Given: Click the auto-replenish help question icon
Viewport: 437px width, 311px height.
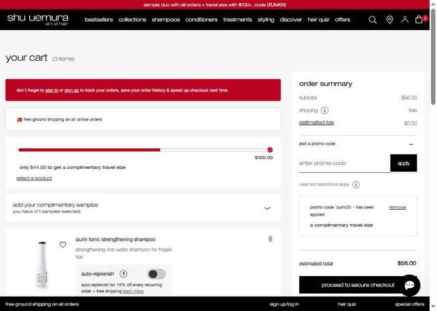Looking at the screenshot, I should coord(123,274).
